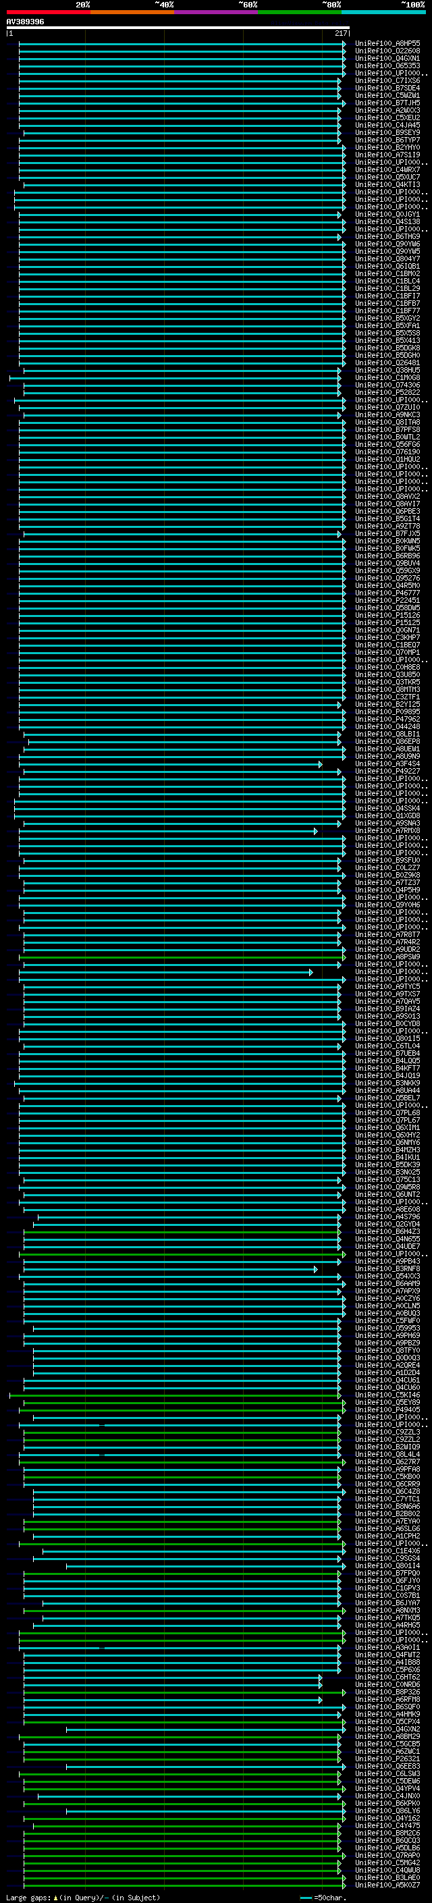Select hit label UniRef100_P22451
This screenshot has width=432, height=1903.
[x=387, y=601]
